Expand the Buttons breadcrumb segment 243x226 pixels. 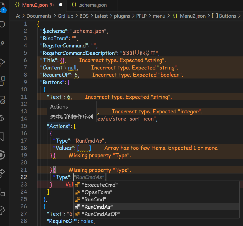227,16
